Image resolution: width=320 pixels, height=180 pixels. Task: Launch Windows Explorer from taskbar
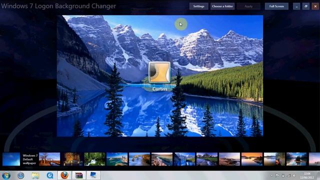[35, 175]
